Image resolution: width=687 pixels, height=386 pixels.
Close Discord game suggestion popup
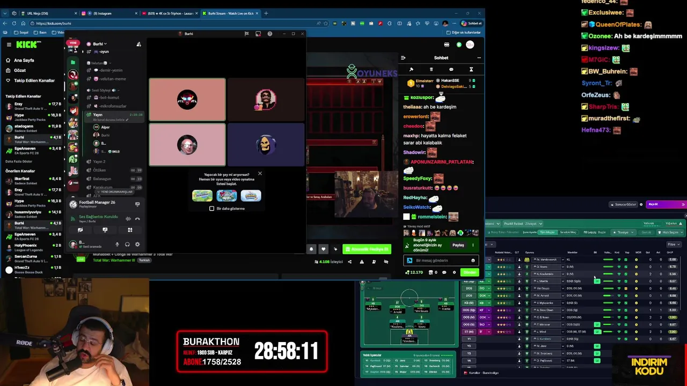pyautogui.click(x=260, y=173)
